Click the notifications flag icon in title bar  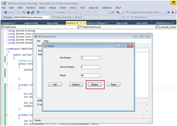(x=173, y=3)
